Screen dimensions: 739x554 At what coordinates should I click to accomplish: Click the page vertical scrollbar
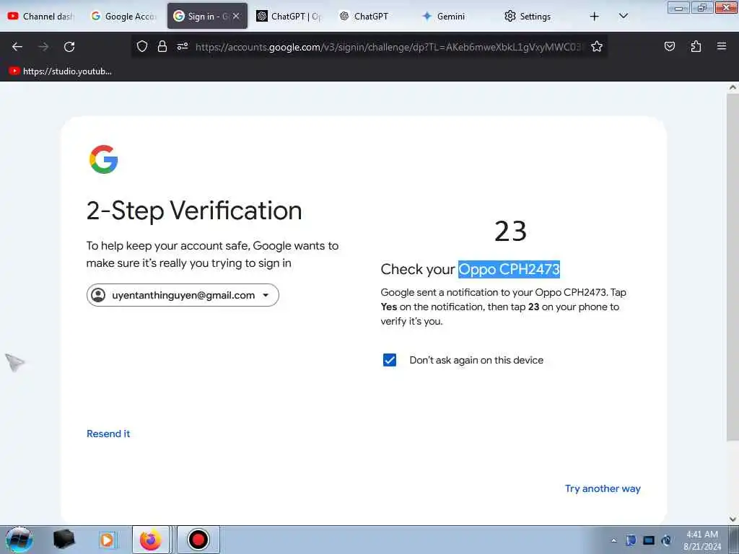733,267
